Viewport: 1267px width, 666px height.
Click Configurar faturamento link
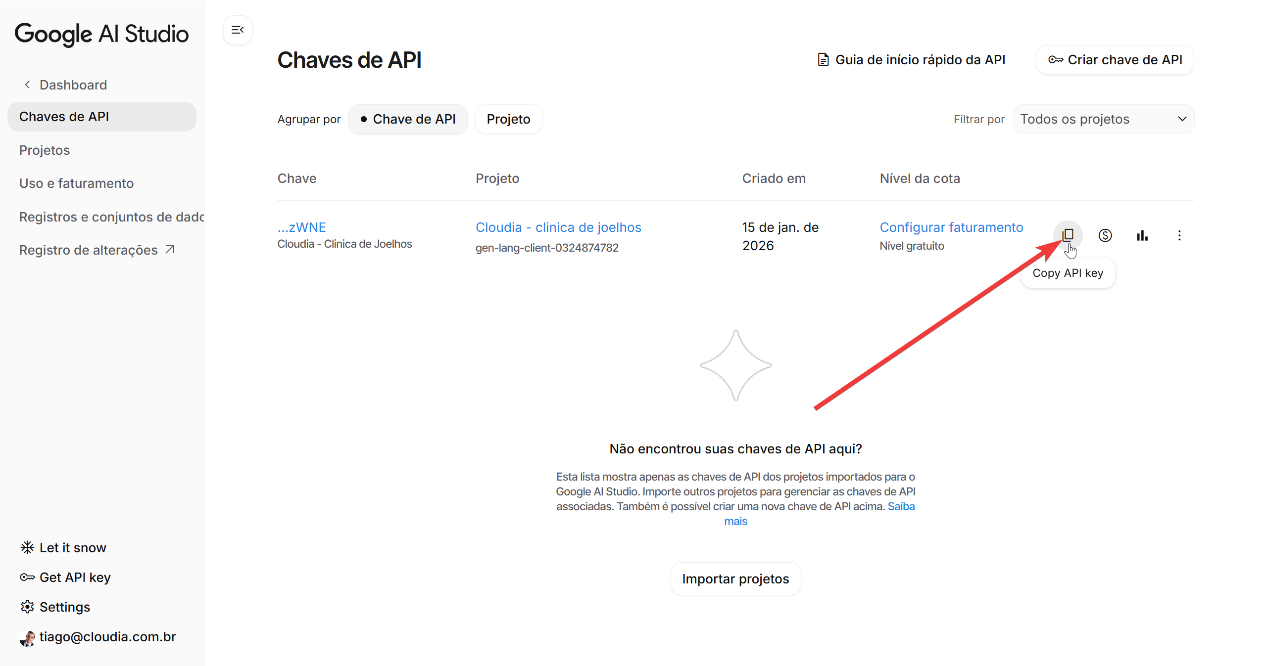click(951, 227)
